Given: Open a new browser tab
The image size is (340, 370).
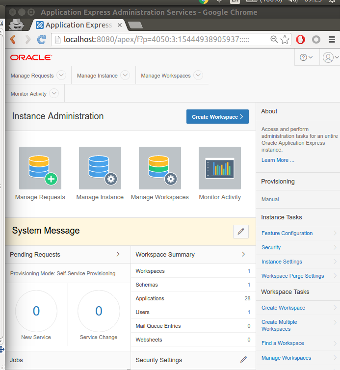Looking at the screenshot, I should 135,25.
